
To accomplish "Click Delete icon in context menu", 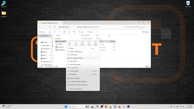I will pyautogui.click(x=96, y=43).
